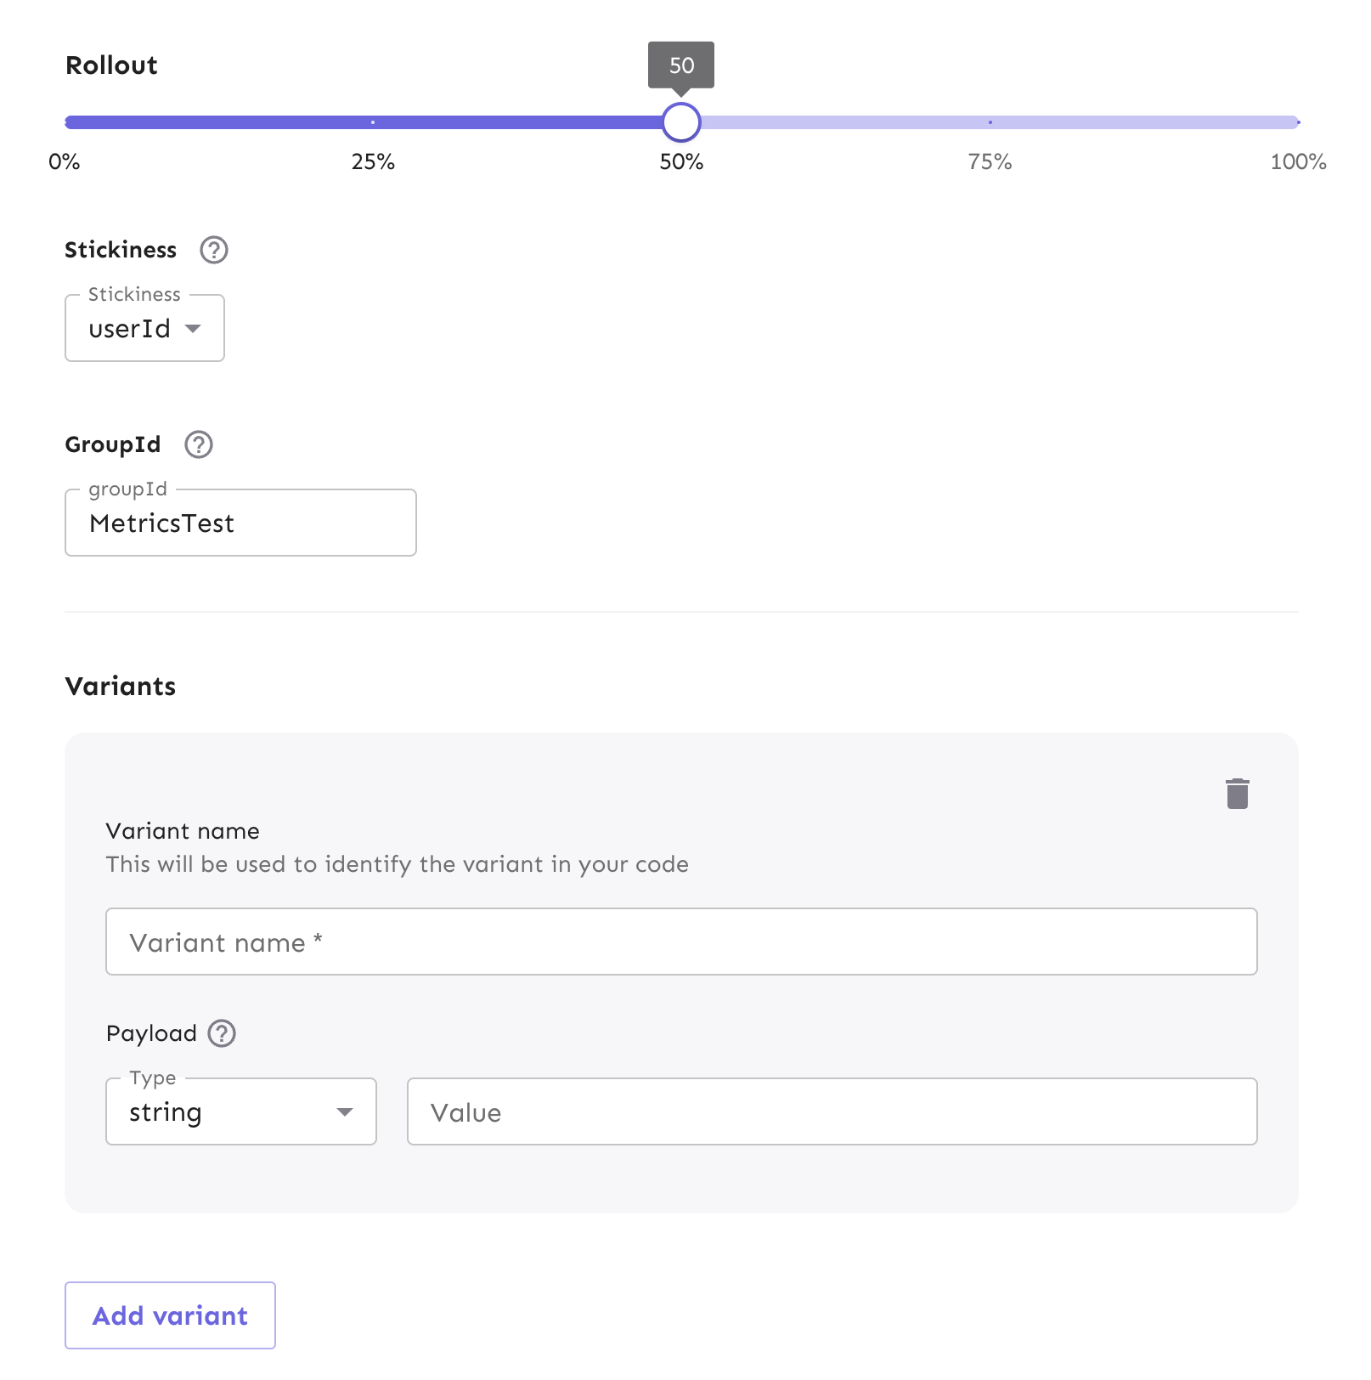Select the 75% label under the rollout slider

coord(990,162)
